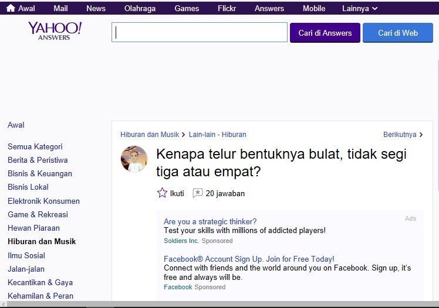Open Flickr in the top navigation
Screen dimensions: 439x308
pyautogui.click(x=227, y=8)
